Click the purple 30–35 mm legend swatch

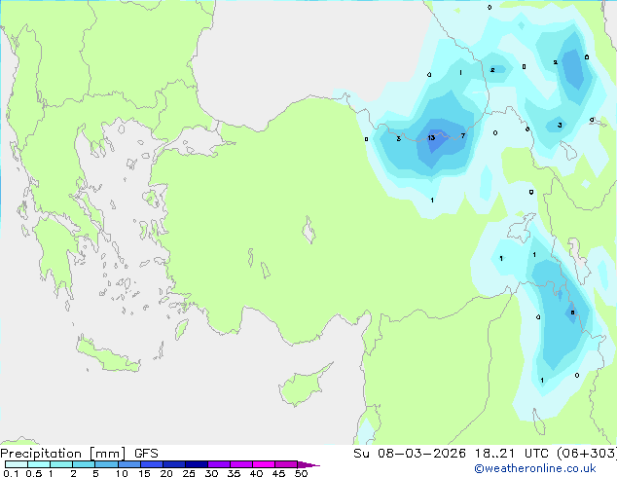pos(219,464)
